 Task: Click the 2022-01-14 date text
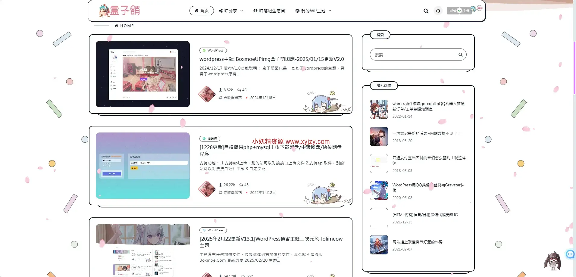click(402, 117)
